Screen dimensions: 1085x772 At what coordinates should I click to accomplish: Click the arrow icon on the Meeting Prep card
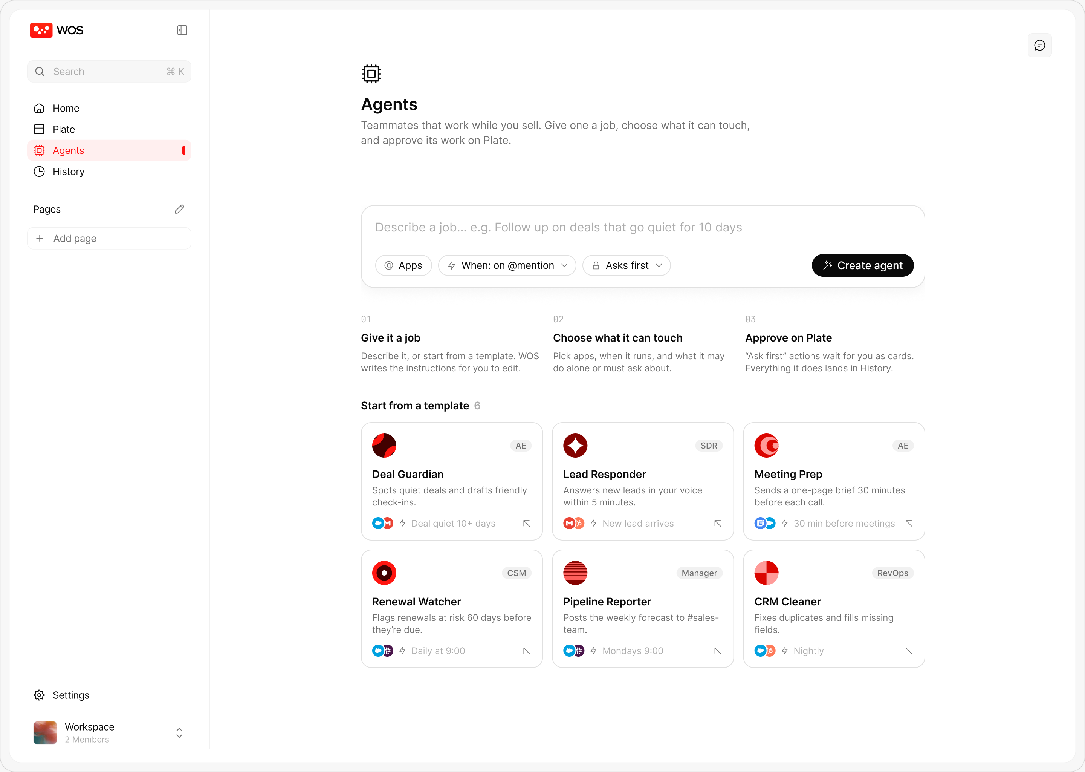(x=908, y=523)
